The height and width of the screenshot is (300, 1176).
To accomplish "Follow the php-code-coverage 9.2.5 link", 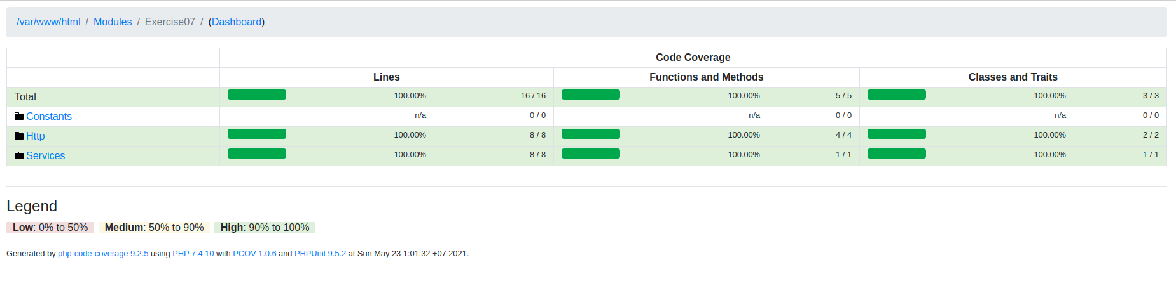I will pos(103,253).
